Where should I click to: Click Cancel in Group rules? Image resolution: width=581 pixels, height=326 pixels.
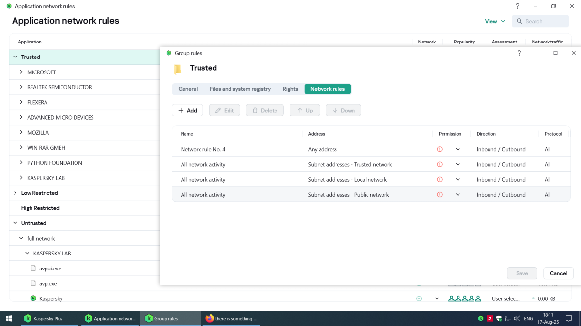point(558,273)
